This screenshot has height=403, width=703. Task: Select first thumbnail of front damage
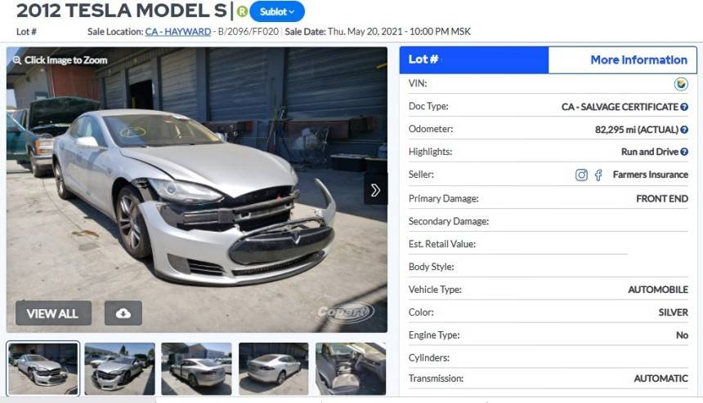click(x=43, y=369)
